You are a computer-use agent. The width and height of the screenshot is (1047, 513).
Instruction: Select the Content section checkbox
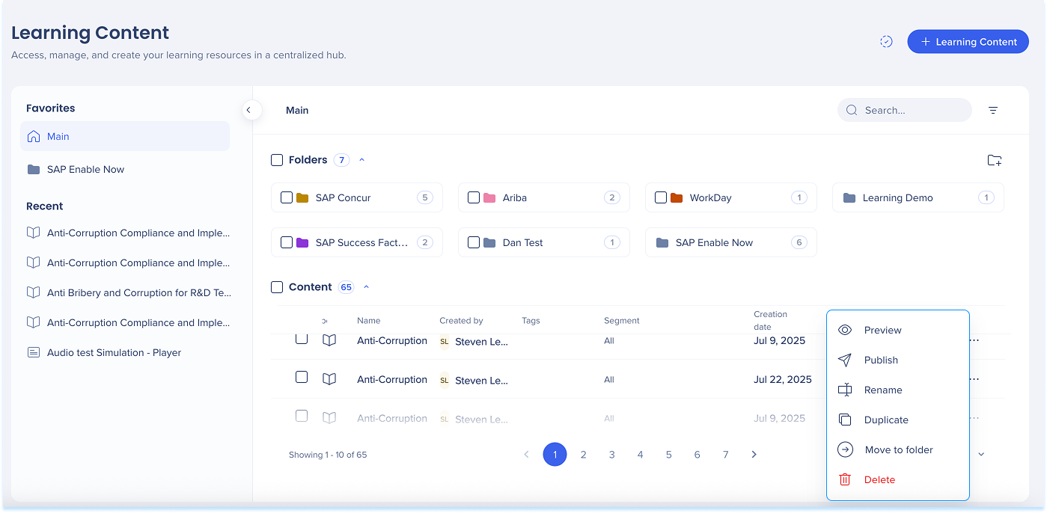tap(277, 287)
